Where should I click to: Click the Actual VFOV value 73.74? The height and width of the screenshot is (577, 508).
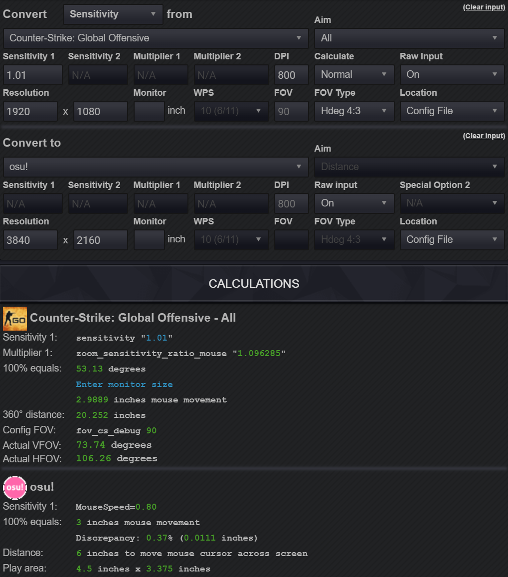[91, 445]
